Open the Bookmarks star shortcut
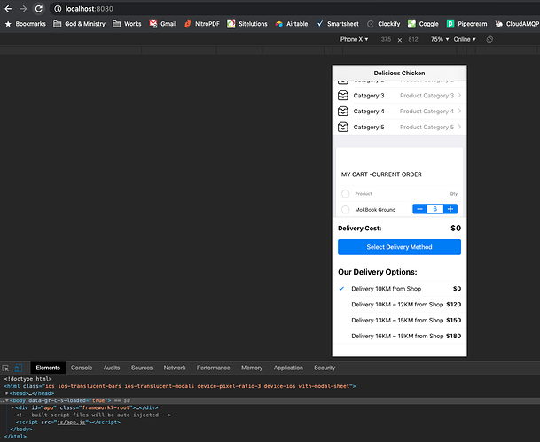This screenshot has width=540, height=442. 25,24
